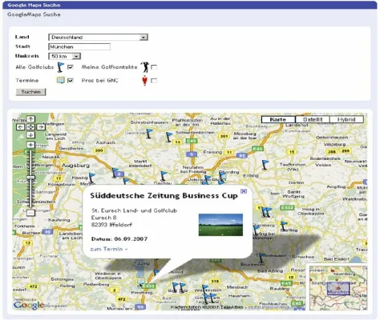Switch to the Hybrid map view

pos(346,119)
